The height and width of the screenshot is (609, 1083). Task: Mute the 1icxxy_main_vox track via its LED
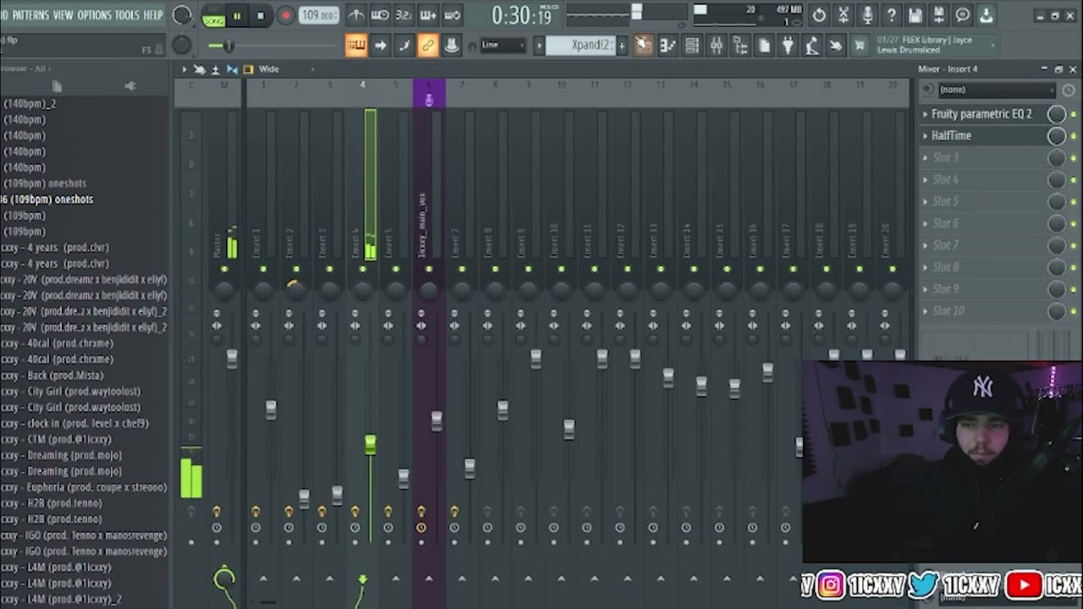tap(429, 269)
